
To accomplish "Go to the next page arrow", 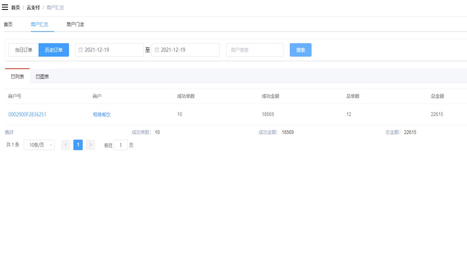I will (x=90, y=145).
